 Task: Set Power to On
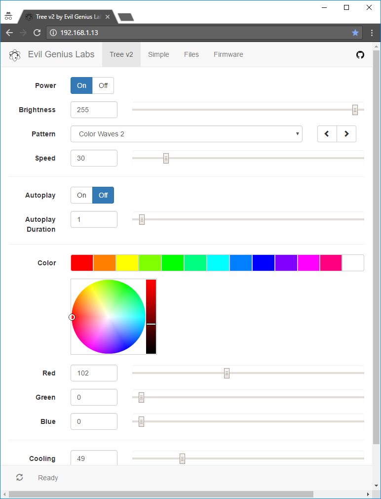(81, 85)
